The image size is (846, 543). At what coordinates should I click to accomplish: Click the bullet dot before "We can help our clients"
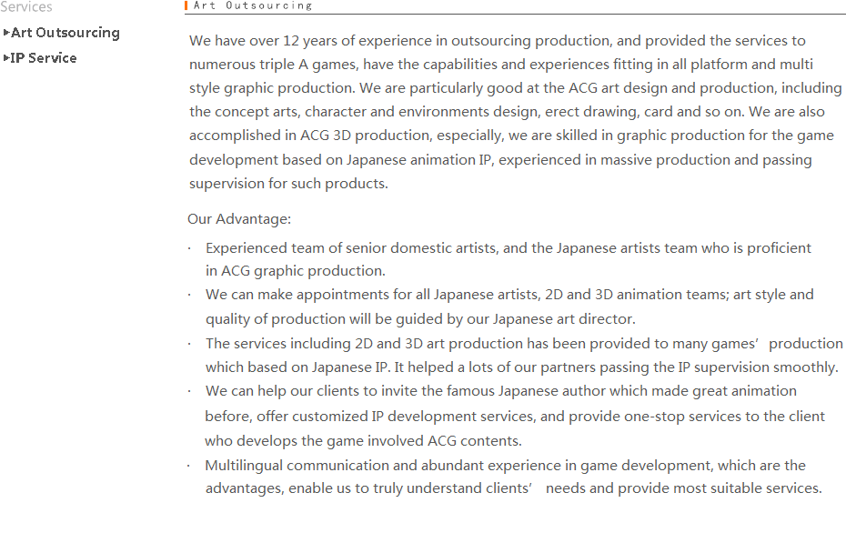coord(189,391)
